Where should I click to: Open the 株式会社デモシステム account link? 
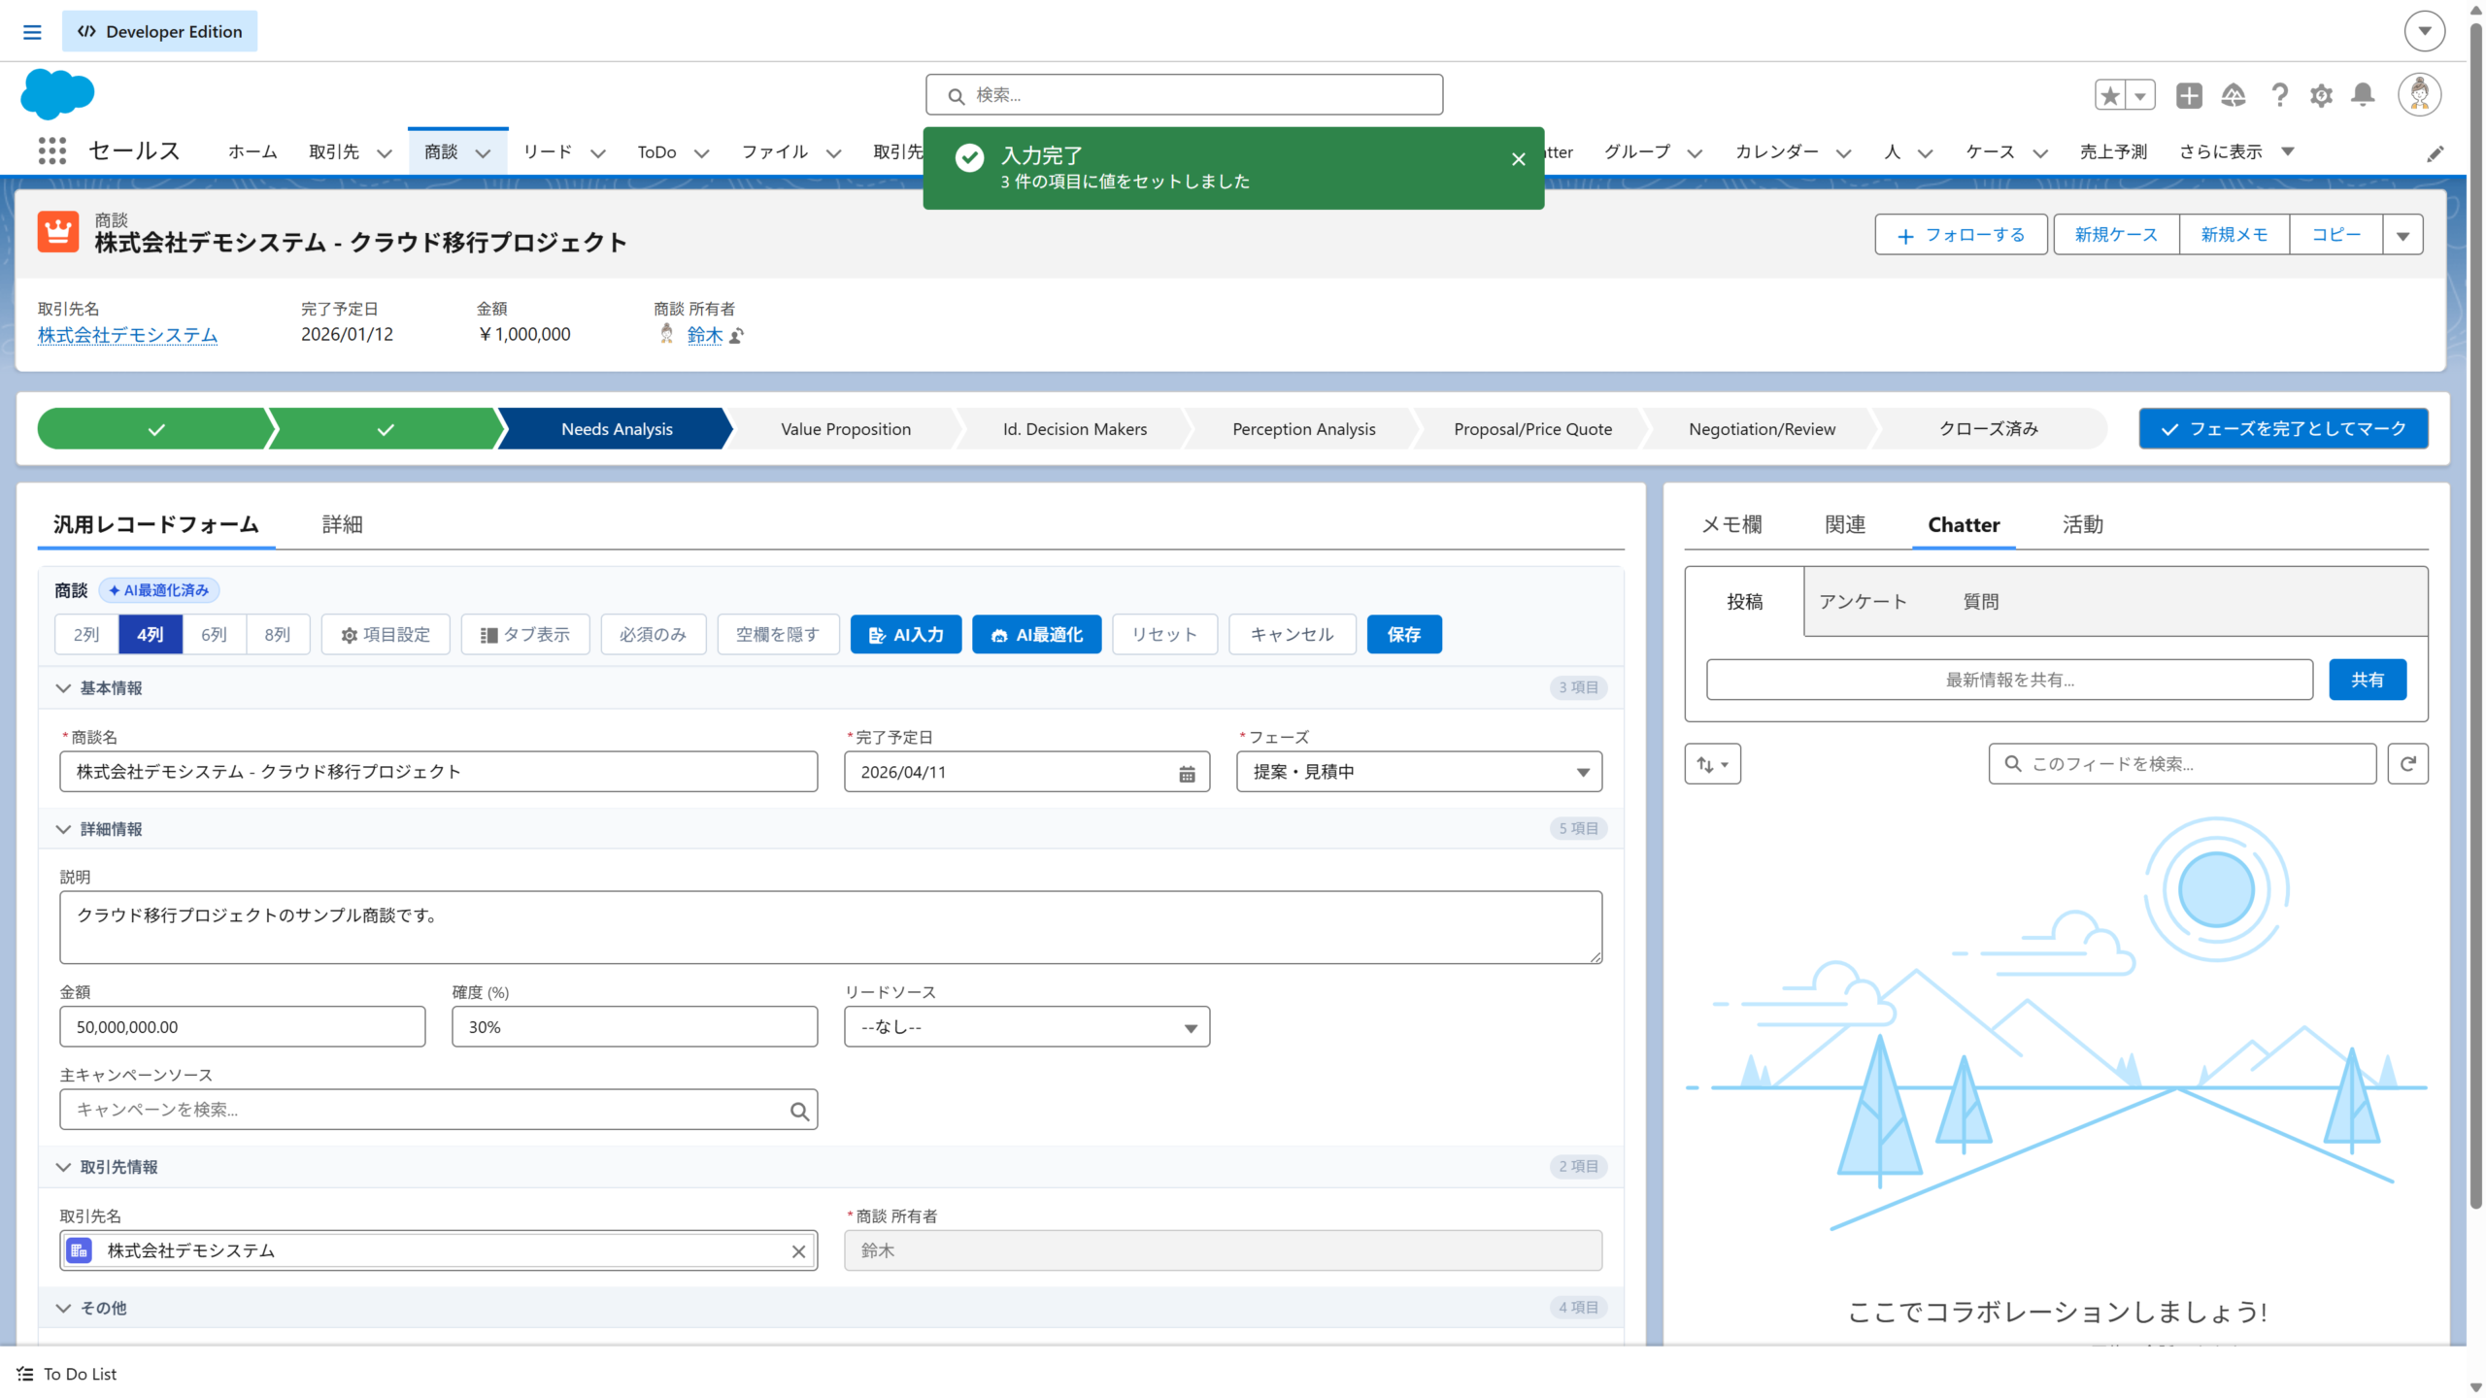pyautogui.click(x=127, y=335)
